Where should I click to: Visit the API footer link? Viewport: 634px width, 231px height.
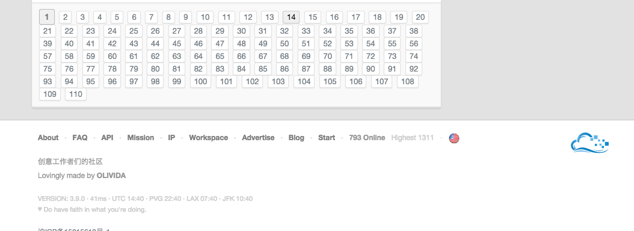(x=107, y=138)
